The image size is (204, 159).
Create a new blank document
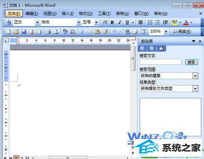[x=9, y=32]
